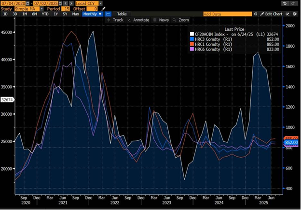Click the undo arrow at top right
The width and height of the screenshot is (301, 210).
(285, 3)
